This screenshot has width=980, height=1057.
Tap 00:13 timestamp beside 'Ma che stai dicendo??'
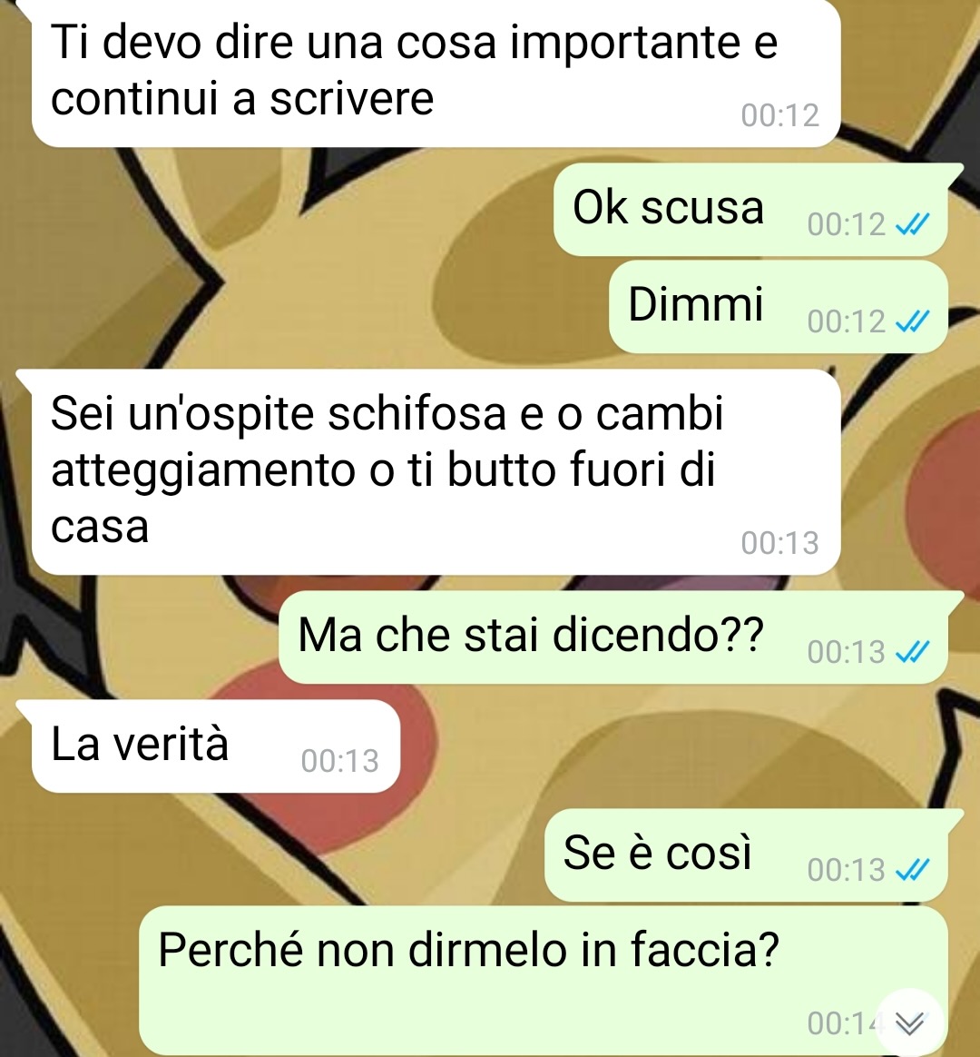[847, 651]
